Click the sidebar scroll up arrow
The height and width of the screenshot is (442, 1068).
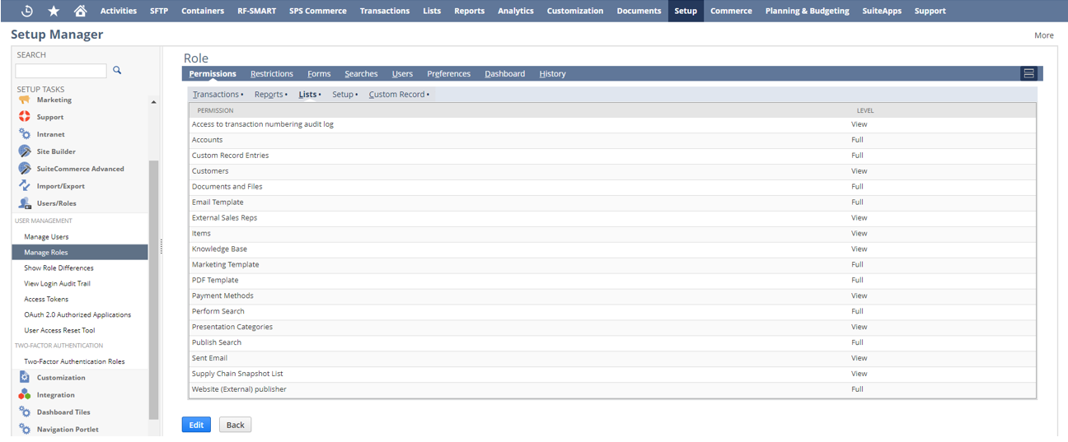[153, 102]
